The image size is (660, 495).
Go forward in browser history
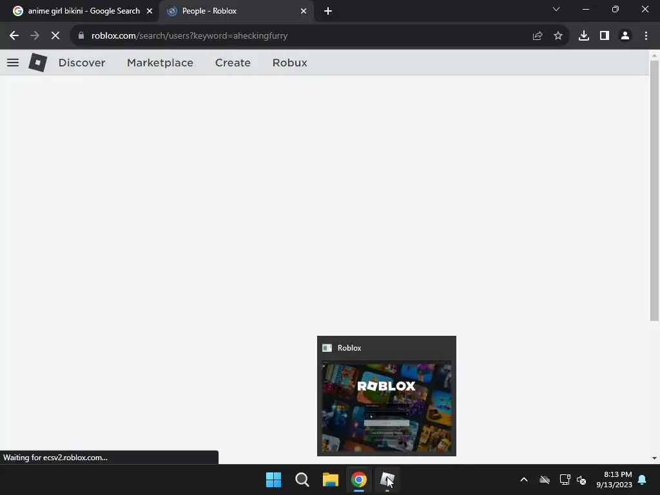[x=35, y=36]
